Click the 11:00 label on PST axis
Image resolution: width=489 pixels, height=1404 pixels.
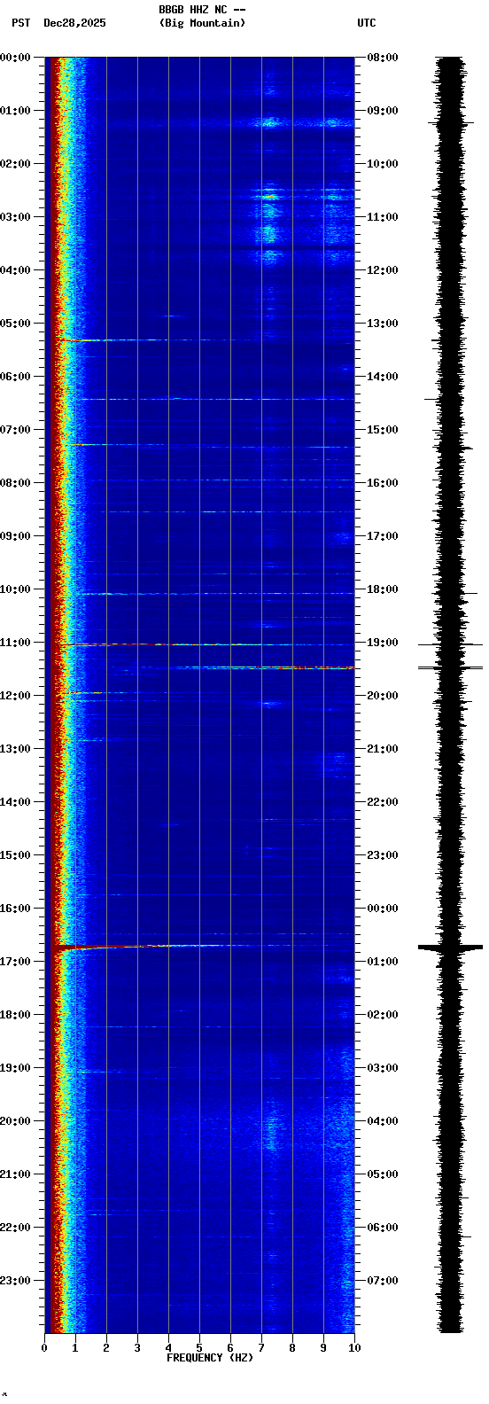[15, 643]
